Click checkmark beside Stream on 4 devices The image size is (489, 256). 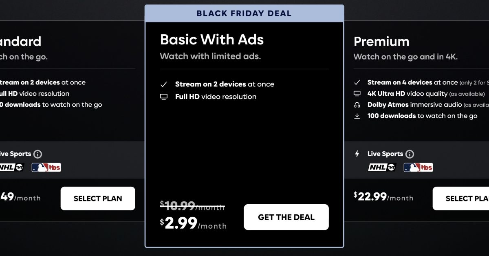click(357, 82)
